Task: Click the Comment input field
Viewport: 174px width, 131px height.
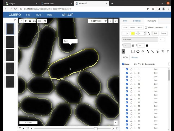Action: pyautogui.click(x=140, y=40)
